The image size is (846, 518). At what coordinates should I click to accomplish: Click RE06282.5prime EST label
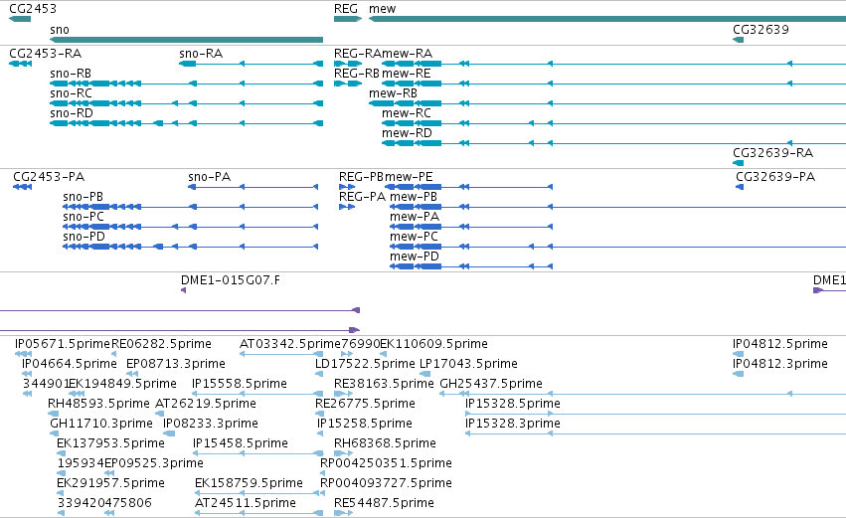pos(161,344)
